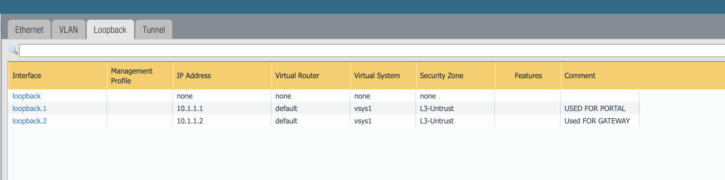Select the 10.1.1.1 IP address cell
Image resolution: width=725 pixels, height=180 pixels.
tap(190, 108)
